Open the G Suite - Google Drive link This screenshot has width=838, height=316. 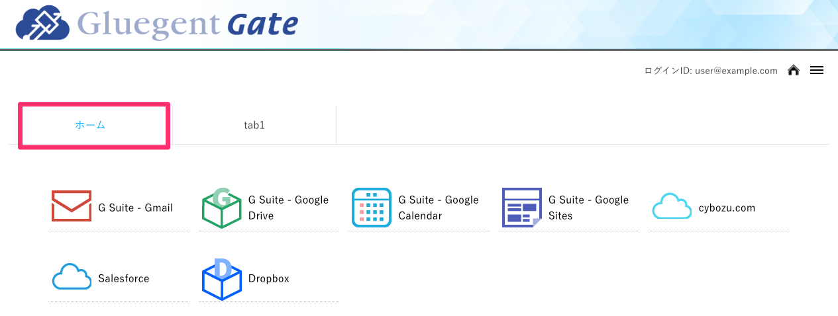(x=288, y=208)
